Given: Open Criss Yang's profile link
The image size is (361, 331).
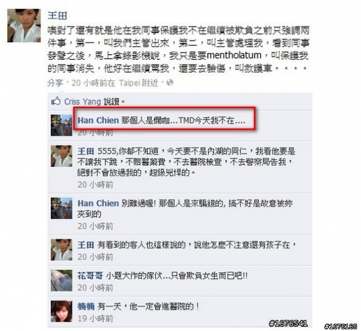Looking at the screenshot, I should (82, 101).
